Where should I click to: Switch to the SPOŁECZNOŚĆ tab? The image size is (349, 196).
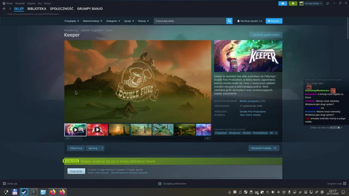pyautogui.click(x=62, y=9)
